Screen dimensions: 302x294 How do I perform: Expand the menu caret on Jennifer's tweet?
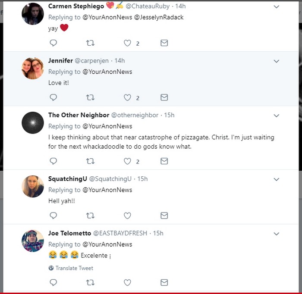[x=277, y=61]
